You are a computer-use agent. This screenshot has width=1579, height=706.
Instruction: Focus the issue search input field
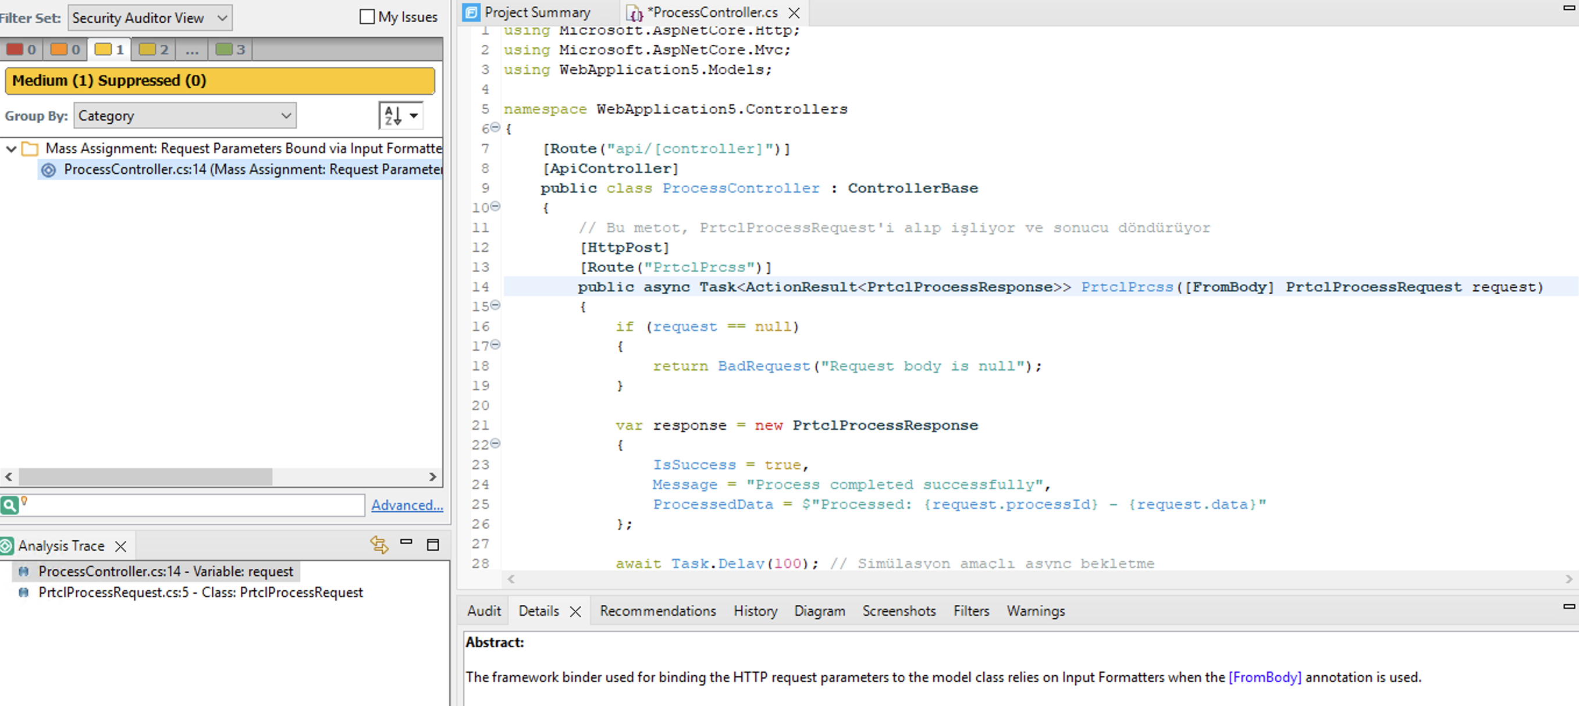point(196,505)
